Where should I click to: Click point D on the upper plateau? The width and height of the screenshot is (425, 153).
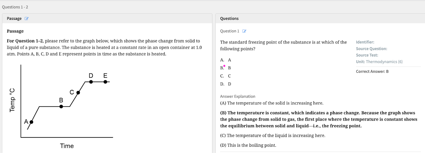tap(91, 82)
